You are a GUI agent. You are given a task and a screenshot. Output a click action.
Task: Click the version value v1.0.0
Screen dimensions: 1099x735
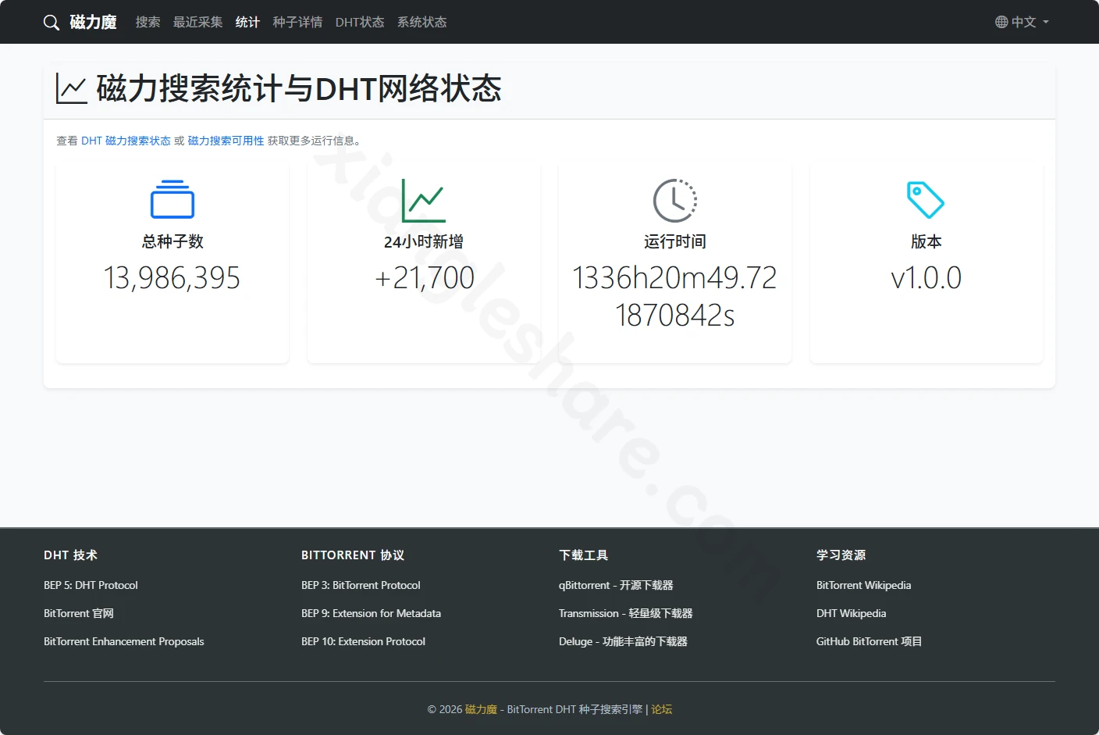[x=926, y=278]
